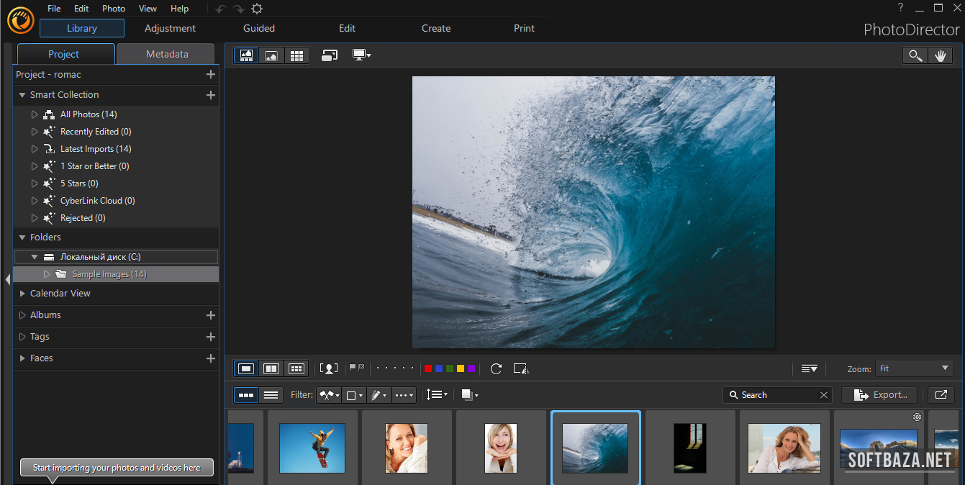Open the preferences gear icon

click(x=257, y=9)
